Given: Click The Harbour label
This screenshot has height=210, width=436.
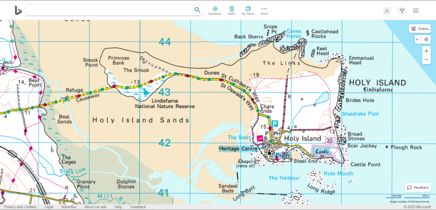Looking at the screenshot, I should [x=284, y=178].
